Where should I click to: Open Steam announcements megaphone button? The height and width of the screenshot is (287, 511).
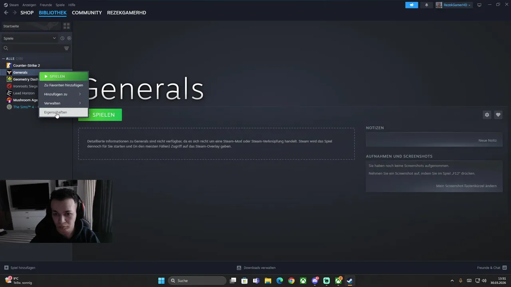[x=412, y=5]
